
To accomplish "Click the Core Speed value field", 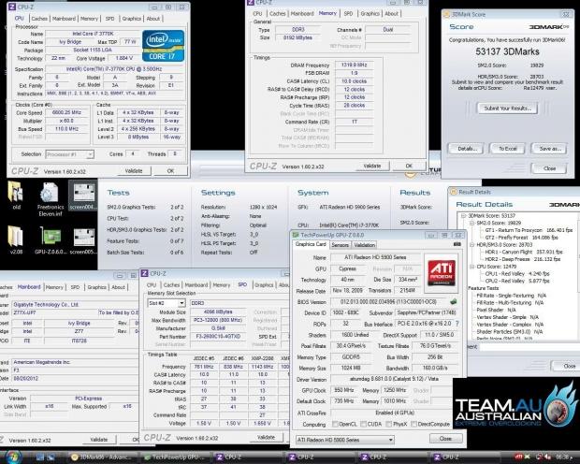I will tap(66, 112).
